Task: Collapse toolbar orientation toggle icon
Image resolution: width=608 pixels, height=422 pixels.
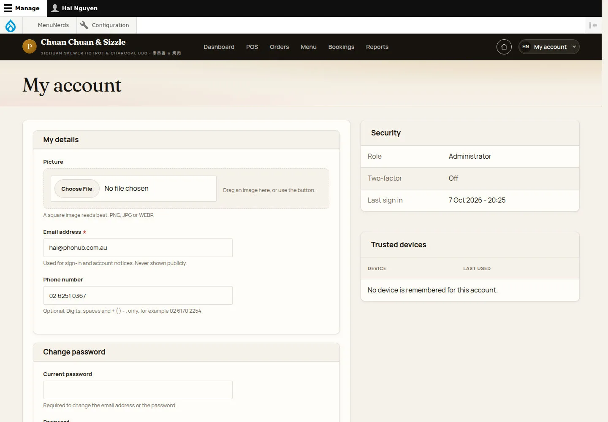Action: point(593,25)
